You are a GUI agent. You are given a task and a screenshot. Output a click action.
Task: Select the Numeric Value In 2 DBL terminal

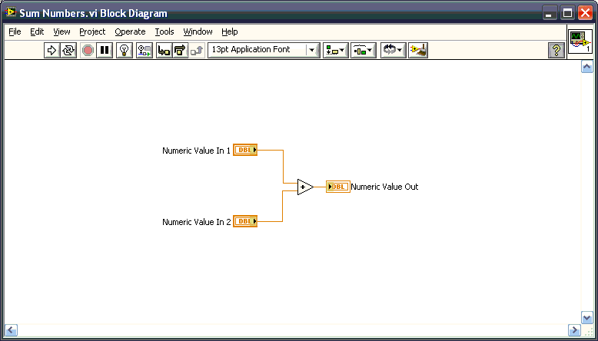pyautogui.click(x=245, y=221)
